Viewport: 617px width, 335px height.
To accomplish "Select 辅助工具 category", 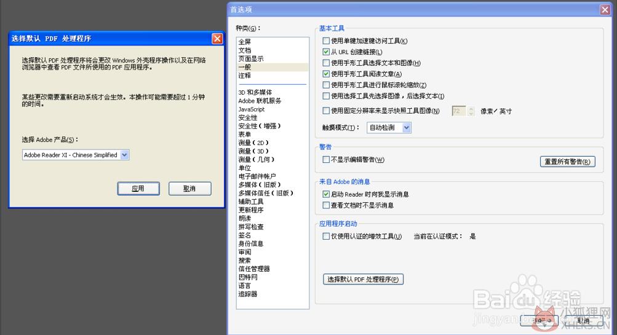I will click(x=250, y=202).
